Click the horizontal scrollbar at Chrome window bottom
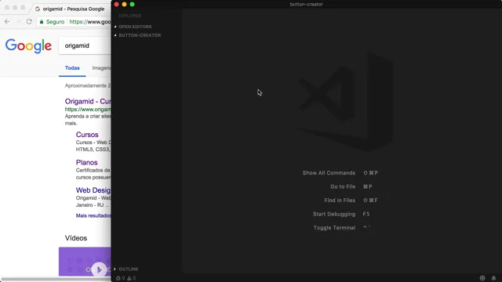 (56, 279)
